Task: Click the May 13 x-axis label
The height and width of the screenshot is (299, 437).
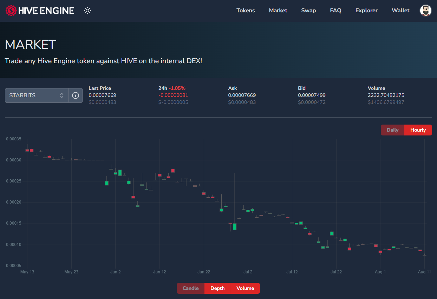Action: click(x=27, y=272)
